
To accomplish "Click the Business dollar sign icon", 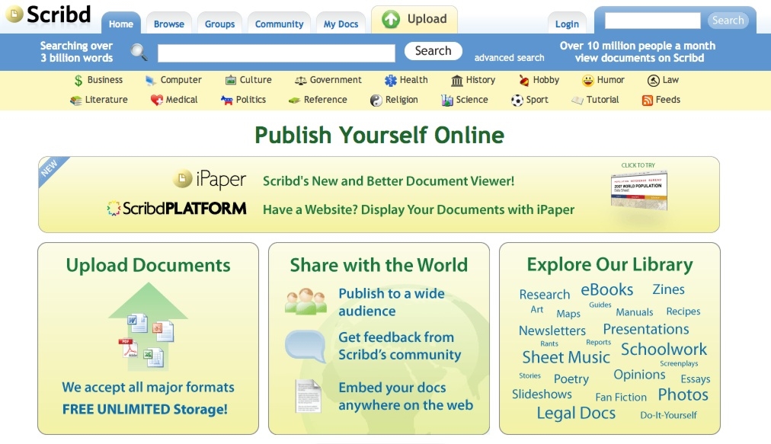I will [78, 80].
